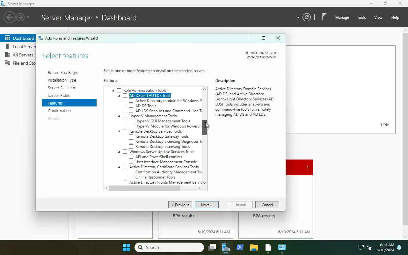This screenshot has height=255, width=408.
Task: Click the features list scroll-down arrow
Action: click(205, 183)
